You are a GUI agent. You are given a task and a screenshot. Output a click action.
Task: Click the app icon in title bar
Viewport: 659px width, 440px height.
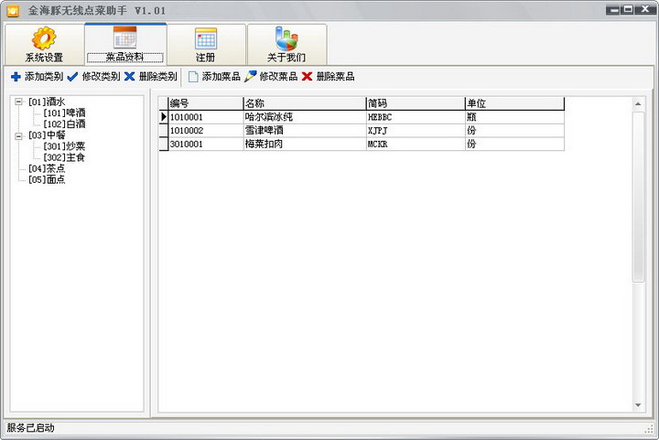tap(13, 10)
